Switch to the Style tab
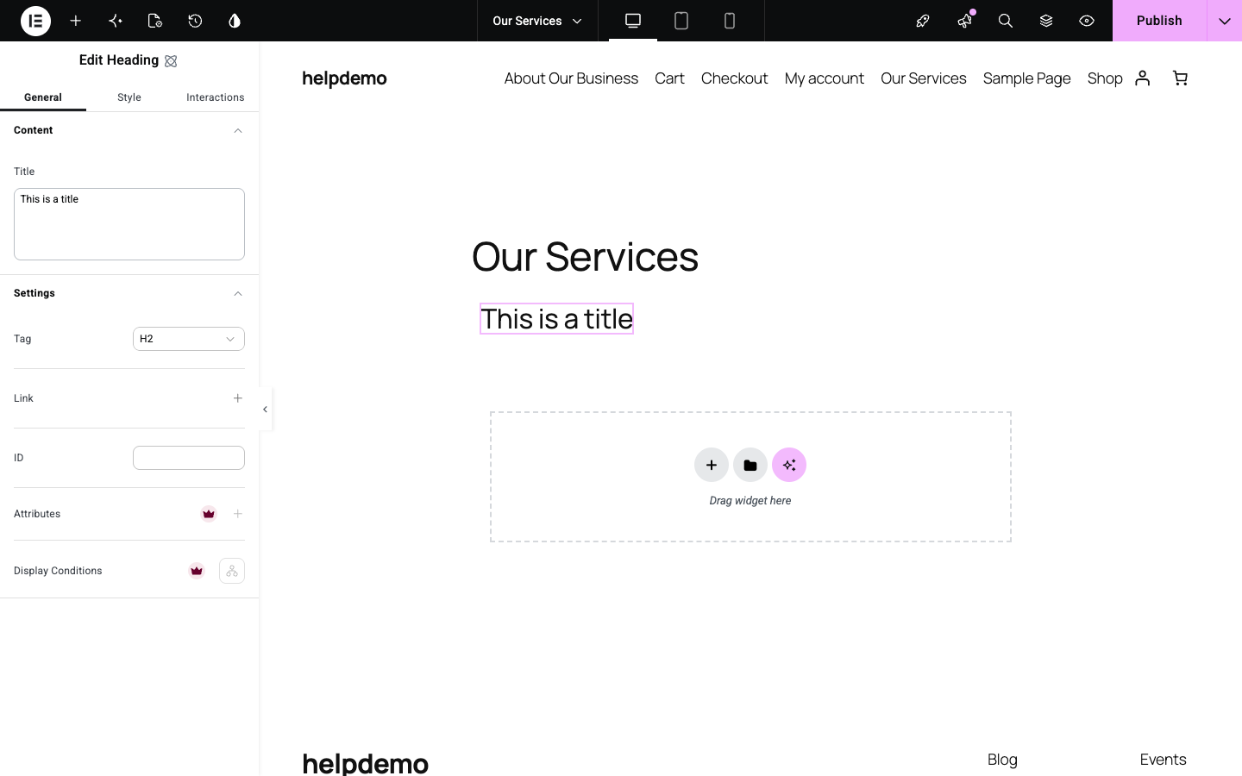Viewport: 1242px width, 776px height. (129, 97)
